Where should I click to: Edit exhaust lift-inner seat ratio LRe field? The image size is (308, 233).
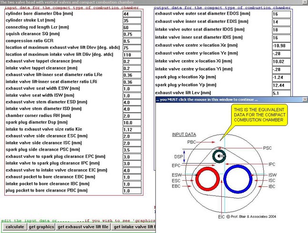pos(132,75)
